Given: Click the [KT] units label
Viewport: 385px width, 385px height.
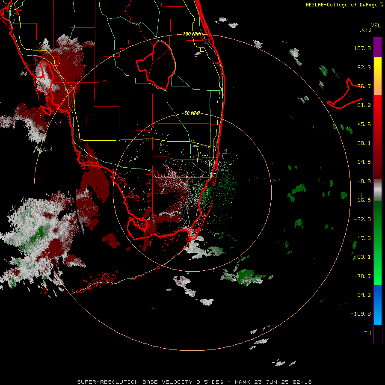Looking at the screenshot, I should pyautogui.click(x=365, y=30).
